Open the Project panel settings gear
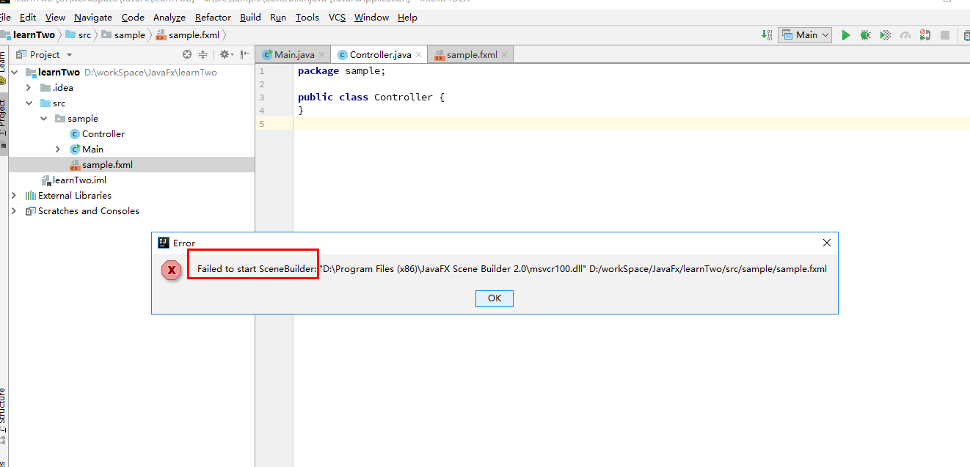 tap(225, 54)
